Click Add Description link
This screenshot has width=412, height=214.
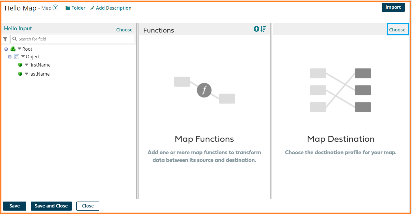111,8
